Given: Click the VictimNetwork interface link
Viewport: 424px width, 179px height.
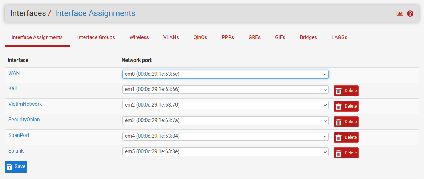Looking at the screenshot, I should coord(25,104).
